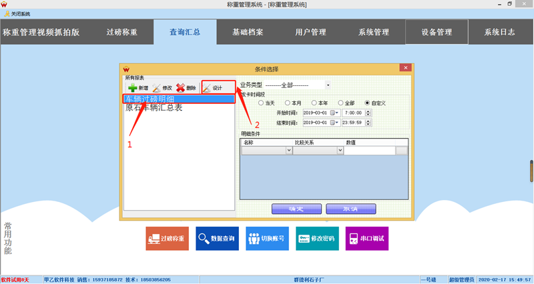
Task: Launch the 串口调试 serial port debug tile
Action: [367, 238]
